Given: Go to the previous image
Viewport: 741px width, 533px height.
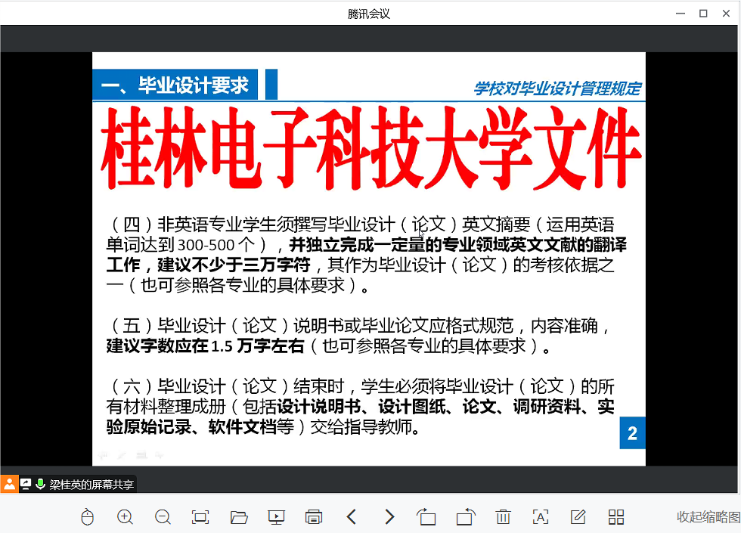Looking at the screenshot, I should click(352, 517).
